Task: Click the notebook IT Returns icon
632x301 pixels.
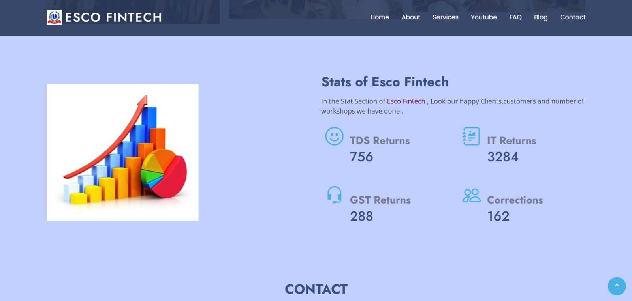Action: (x=471, y=136)
